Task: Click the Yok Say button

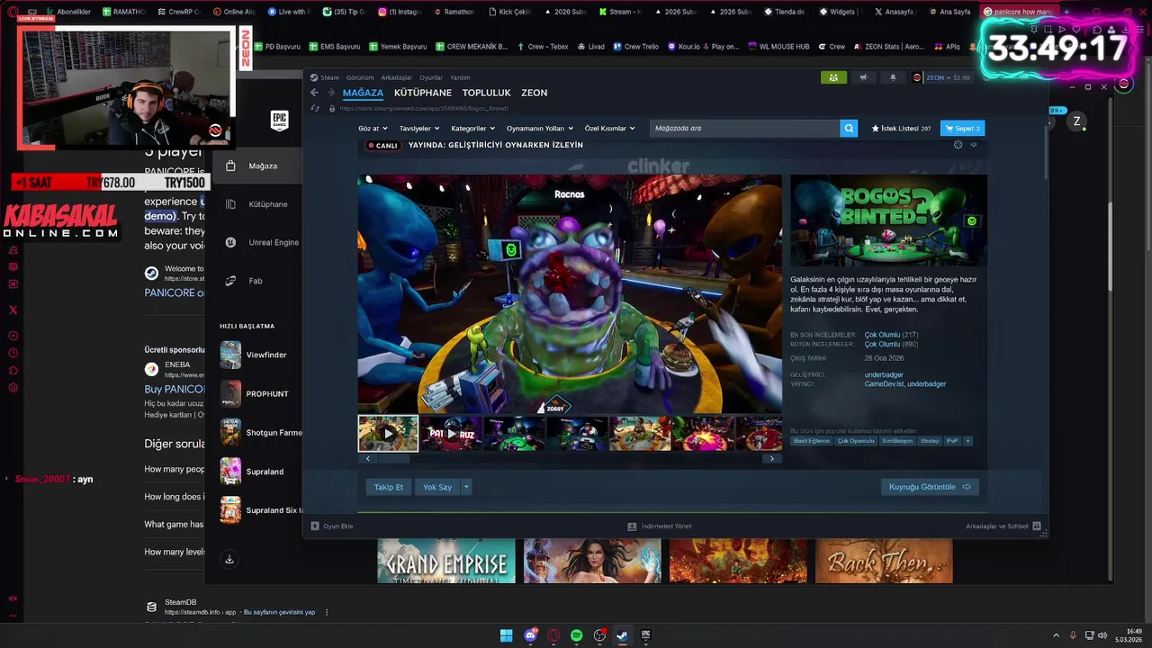Action: coord(437,487)
